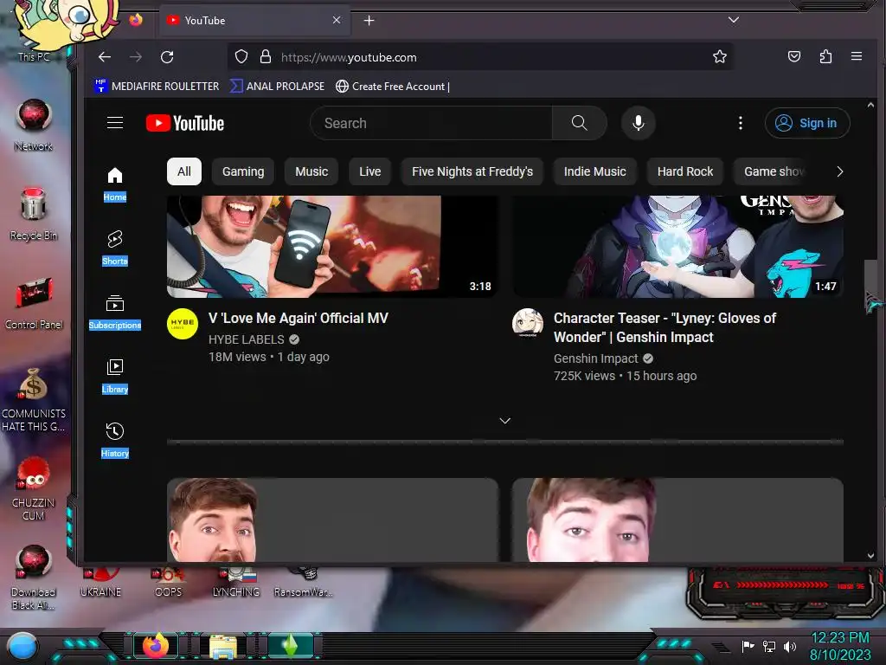Screen dimensions: 886x665
Task: Click the site lock padlock icon
Action: tap(265, 56)
